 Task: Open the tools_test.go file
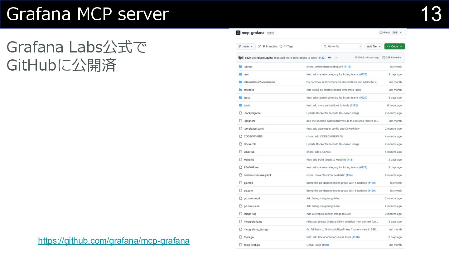(252, 245)
